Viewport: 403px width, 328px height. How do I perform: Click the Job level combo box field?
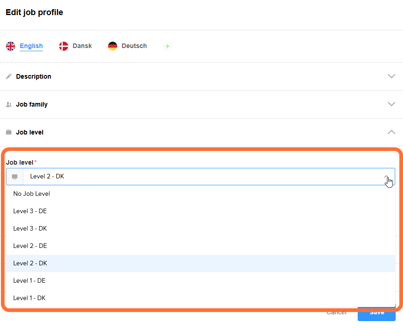[201, 177]
